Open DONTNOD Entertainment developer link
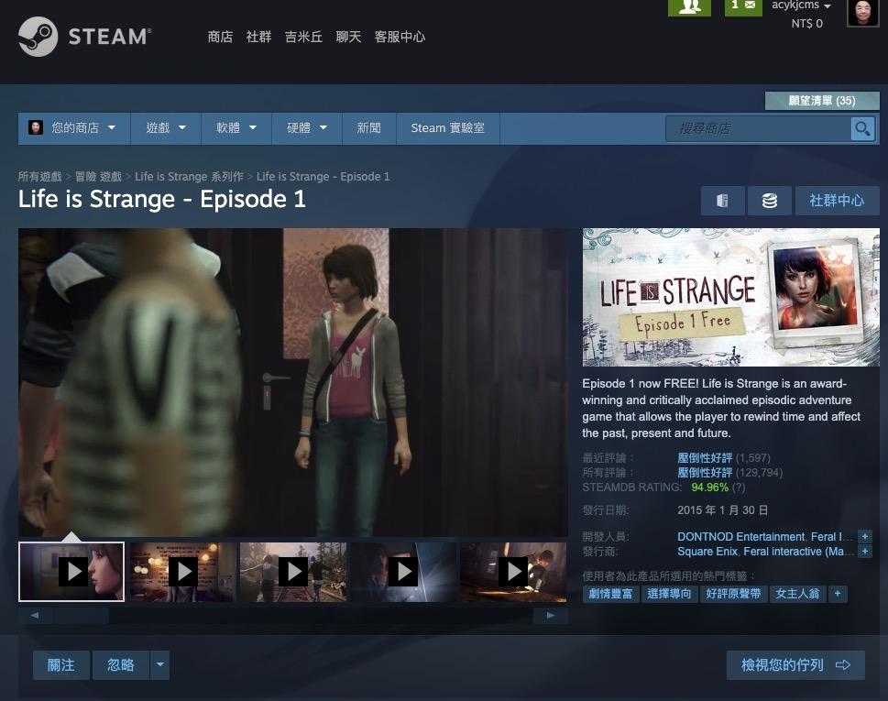The width and height of the screenshot is (888, 701). coord(740,536)
